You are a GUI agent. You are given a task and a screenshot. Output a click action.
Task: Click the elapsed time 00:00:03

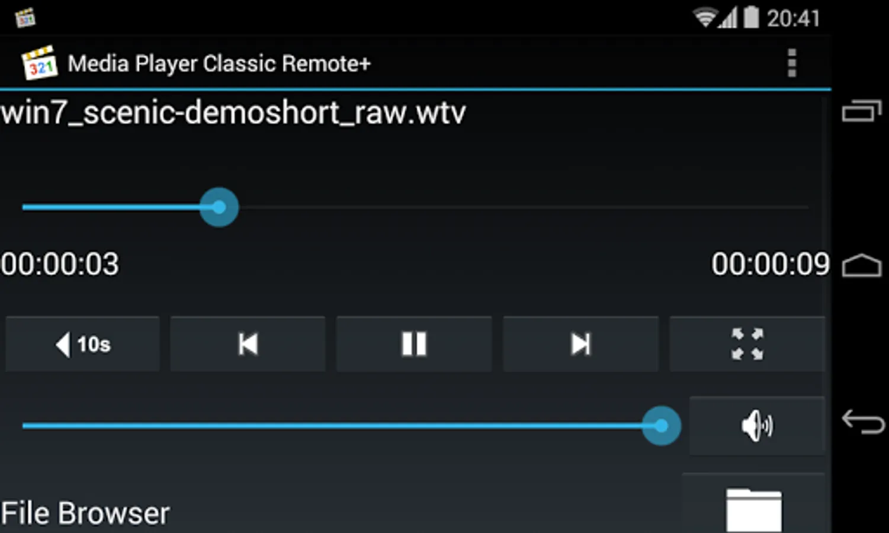[60, 264]
